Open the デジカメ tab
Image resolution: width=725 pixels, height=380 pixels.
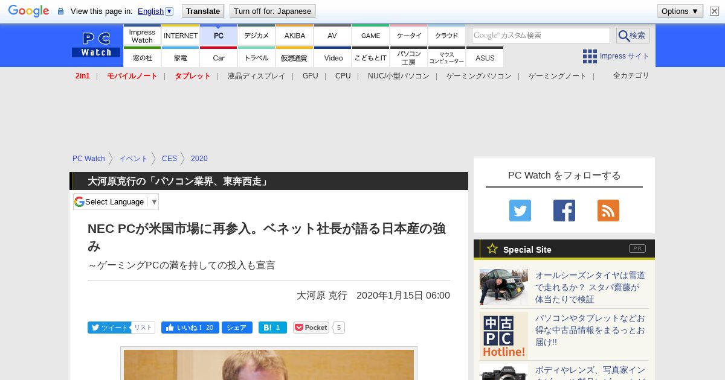(x=257, y=35)
